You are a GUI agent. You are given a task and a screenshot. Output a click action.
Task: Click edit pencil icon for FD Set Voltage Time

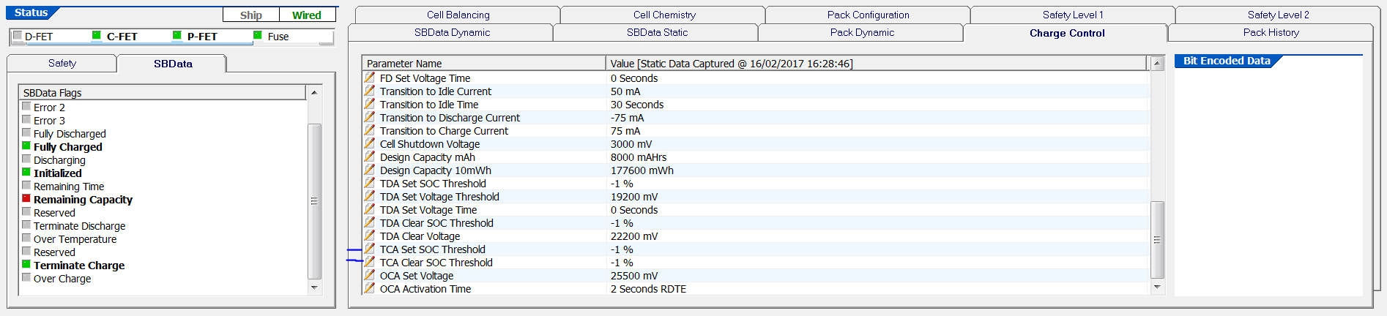(370, 78)
